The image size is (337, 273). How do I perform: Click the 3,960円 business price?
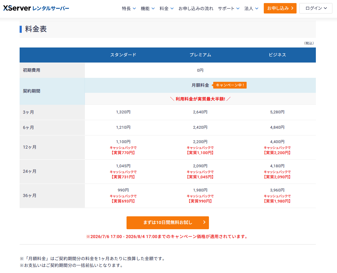pos(277,190)
